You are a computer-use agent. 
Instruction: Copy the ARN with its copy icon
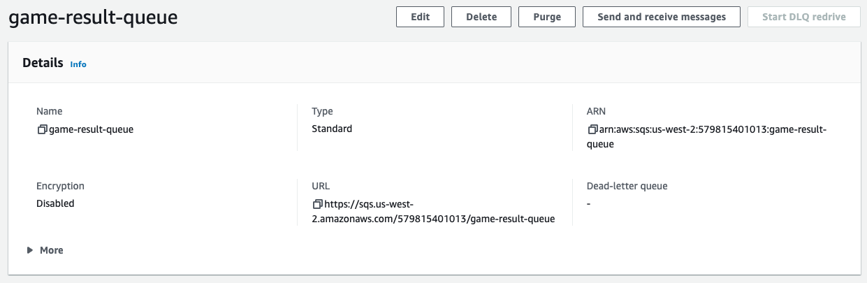click(592, 129)
